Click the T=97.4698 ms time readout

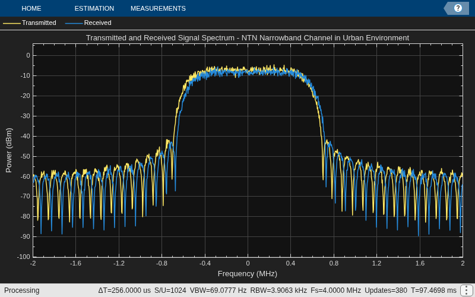tap(433, 290)
